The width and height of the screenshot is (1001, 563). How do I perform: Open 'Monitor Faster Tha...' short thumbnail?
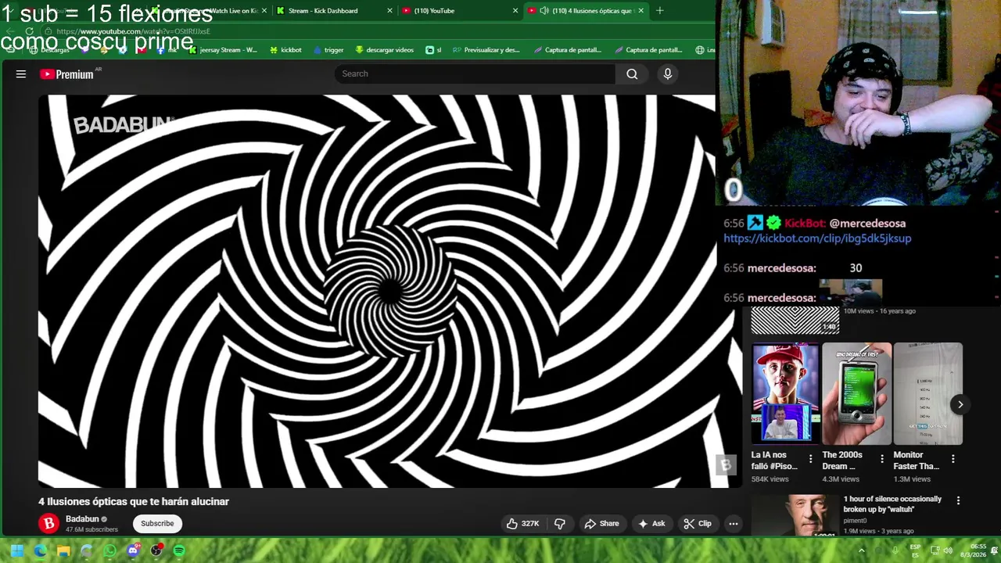(x=927, y=393)
